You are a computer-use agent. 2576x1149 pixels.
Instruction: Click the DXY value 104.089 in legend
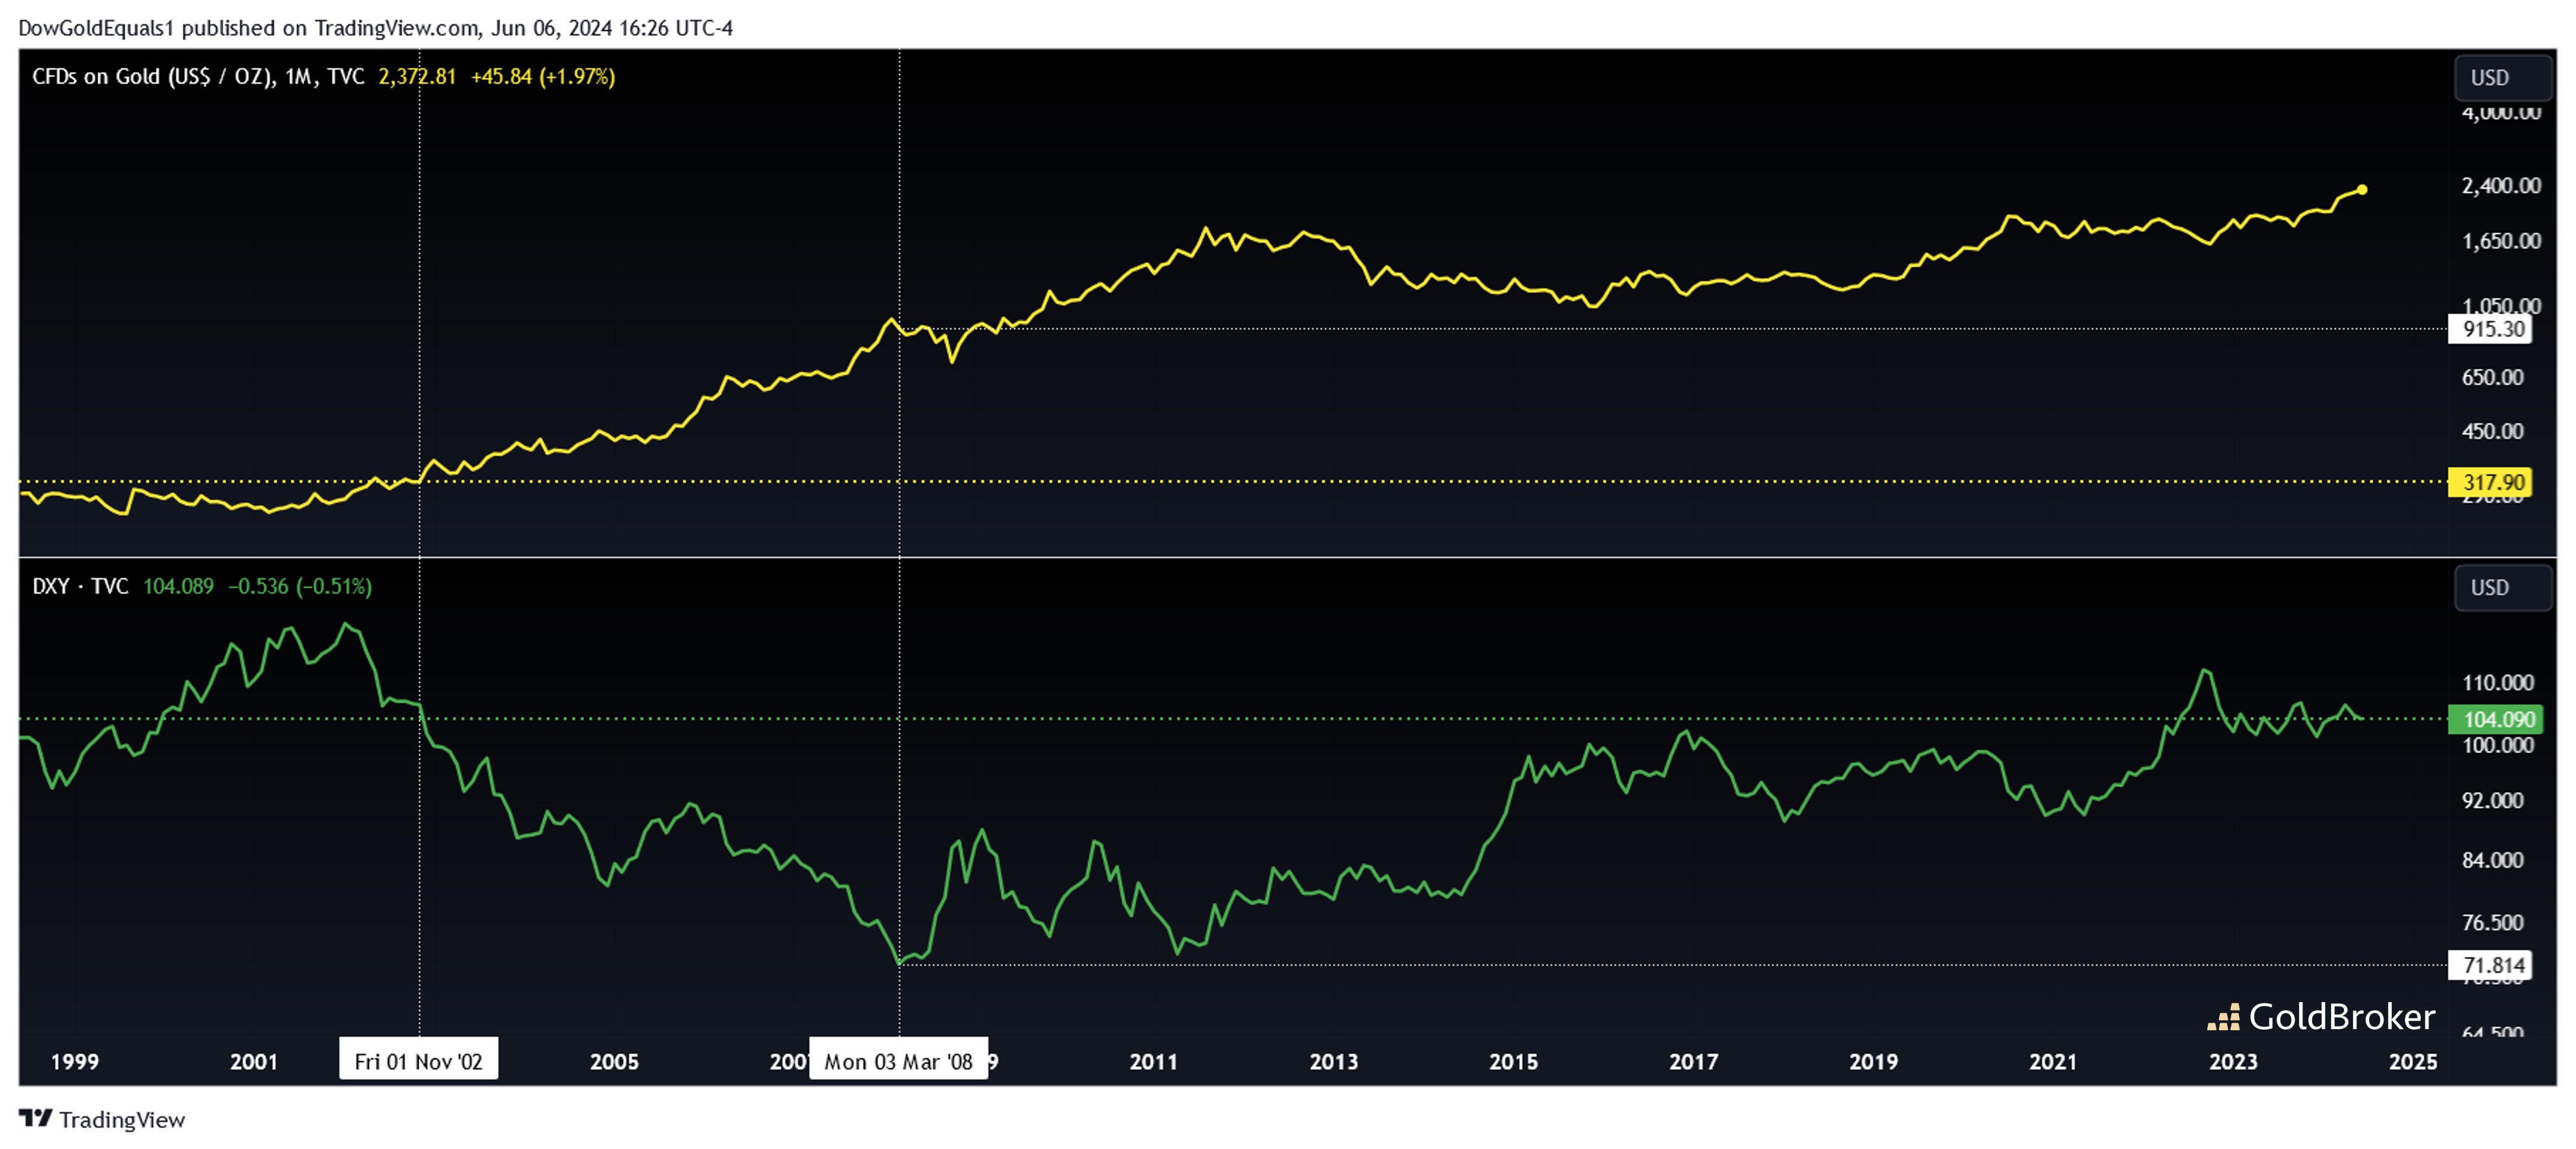pyautogui.click(x=178, y=586)
